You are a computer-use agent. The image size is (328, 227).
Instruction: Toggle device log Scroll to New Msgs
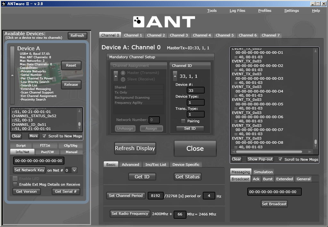pos(44,136)
